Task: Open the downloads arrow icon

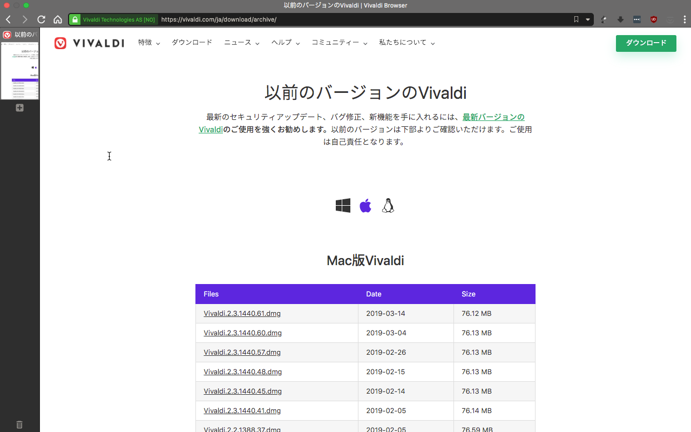Action: pos(620,19)
